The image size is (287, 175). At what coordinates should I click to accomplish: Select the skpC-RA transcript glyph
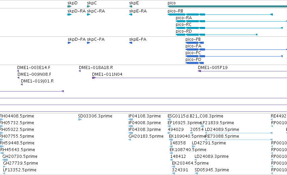(89, 14)
